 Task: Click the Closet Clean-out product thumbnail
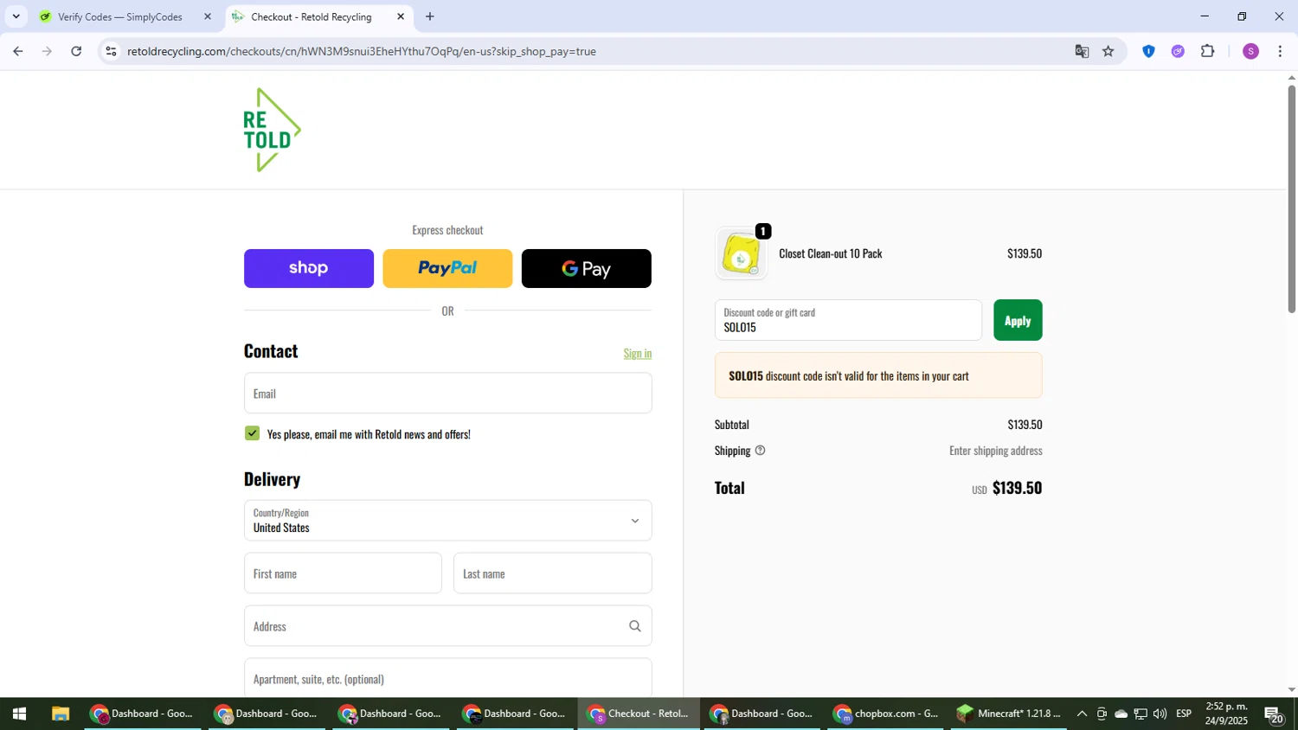741,254
